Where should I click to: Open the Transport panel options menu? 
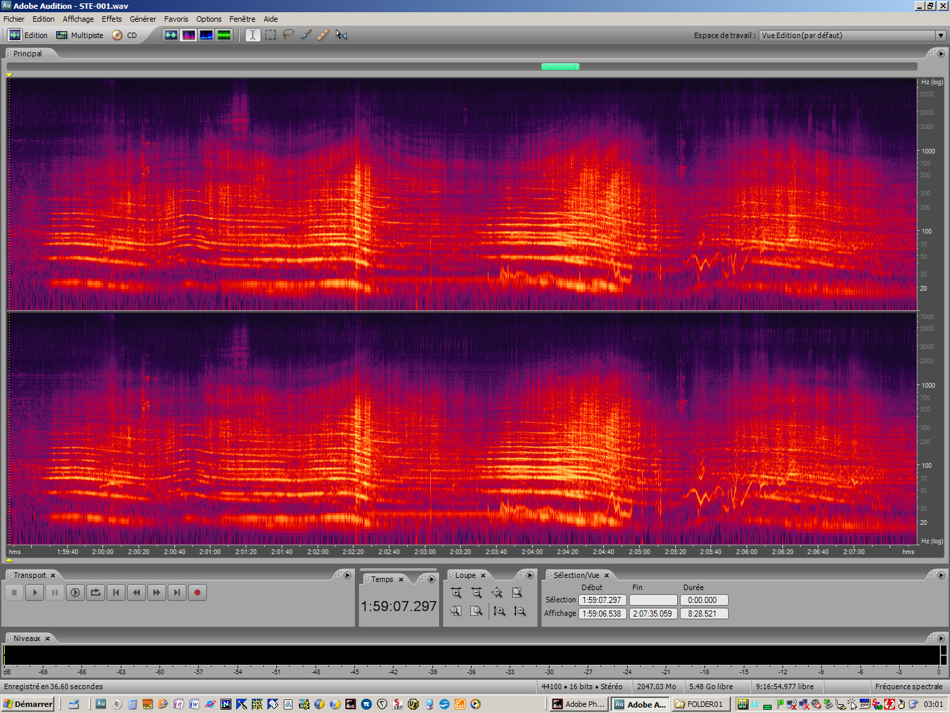347,575
